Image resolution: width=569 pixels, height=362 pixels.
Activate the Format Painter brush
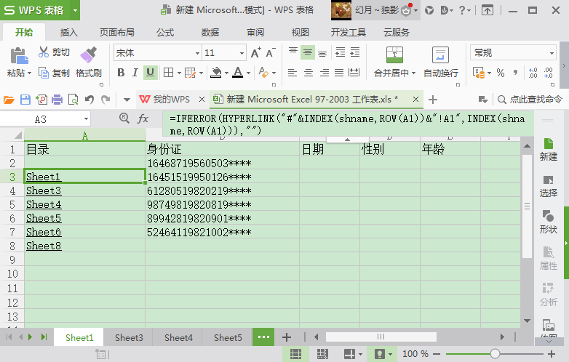click(89, 55)
